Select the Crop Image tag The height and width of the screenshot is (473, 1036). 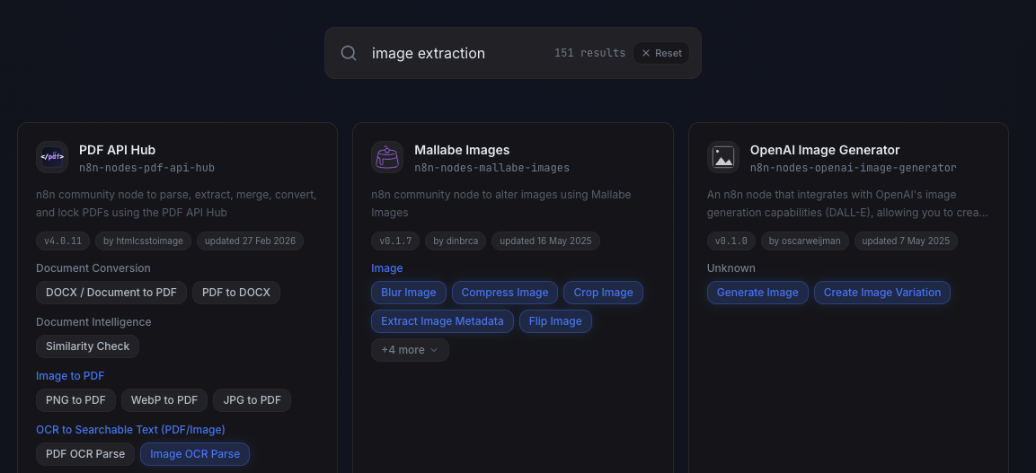pos(603,293)
